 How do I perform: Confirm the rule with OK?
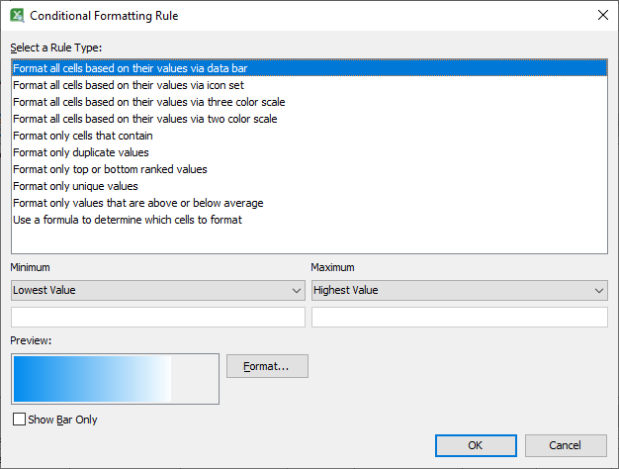475,445
